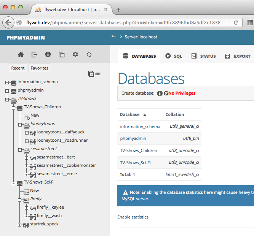Collapse the firefly group node
This screenshot has width=254, height=236.
[19, 200]
